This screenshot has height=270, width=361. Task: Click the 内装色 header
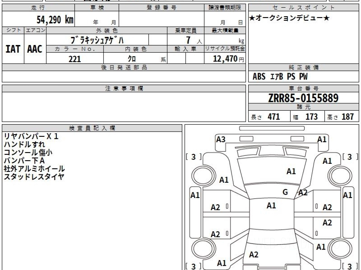point(135,49)
